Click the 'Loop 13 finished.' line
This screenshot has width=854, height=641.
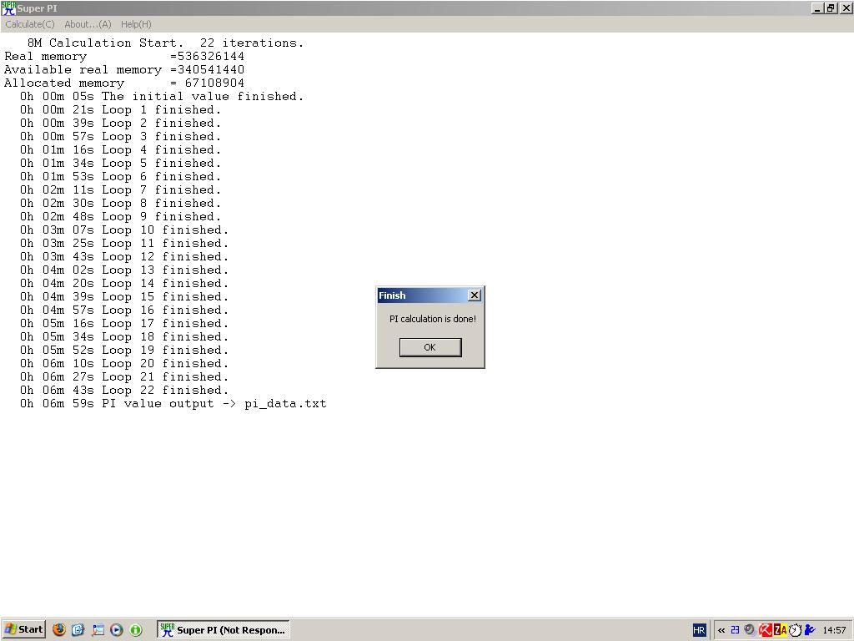click(124, 270)
